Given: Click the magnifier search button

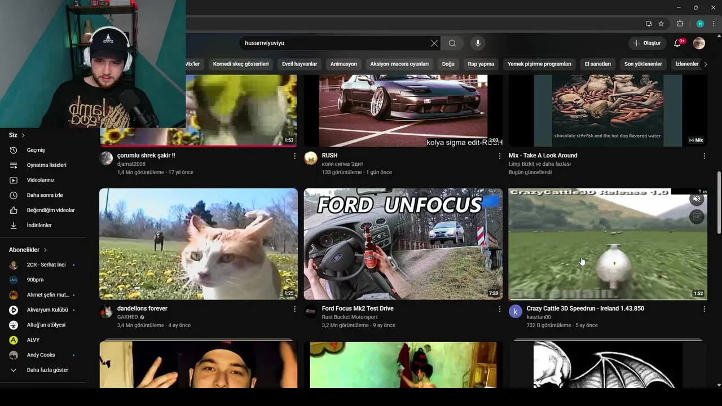Looking at the screenshot, I should 452,43.
